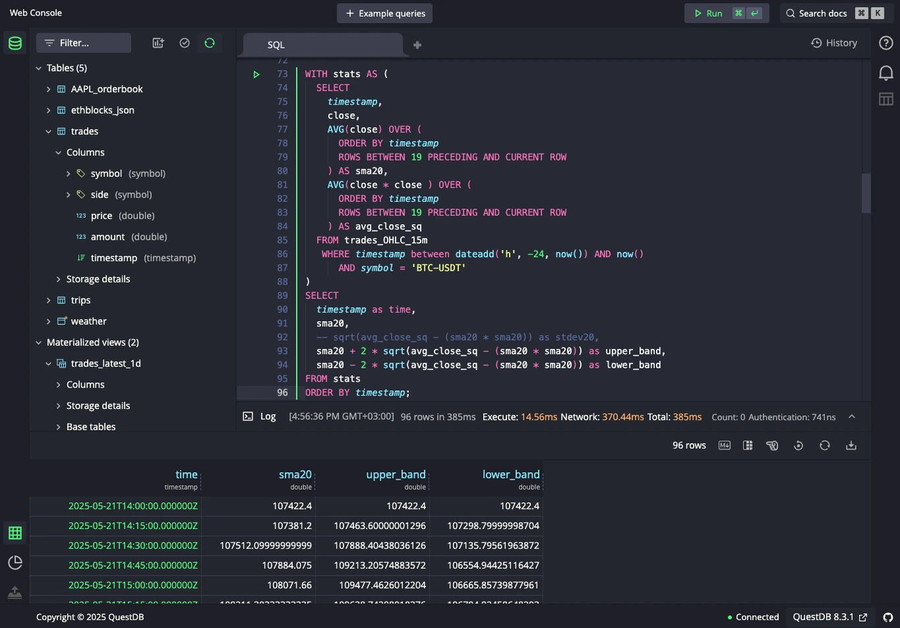Toggle the notifications bell icon on the right

coord(885,73)
